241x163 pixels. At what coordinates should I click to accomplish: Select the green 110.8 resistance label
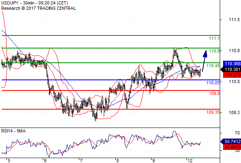coord(214,51)
